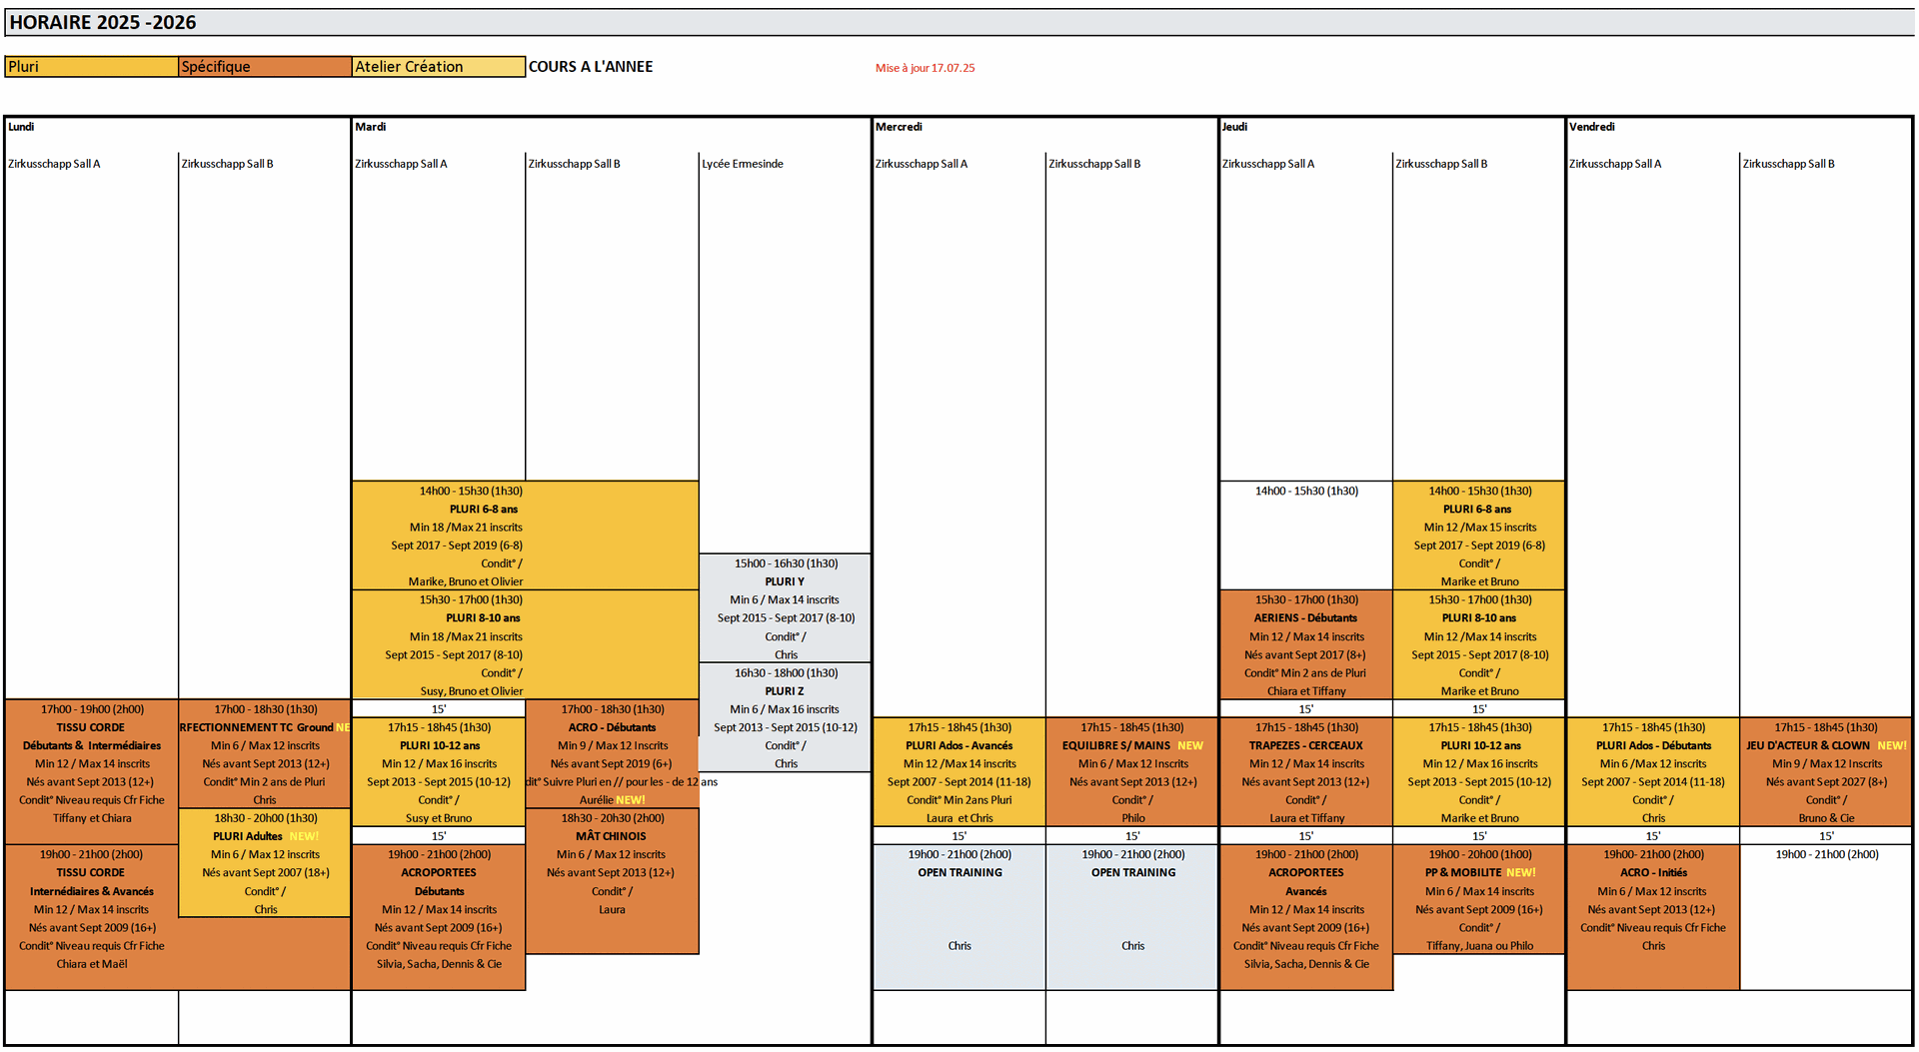The image size is (1919, 1052).
Task: Select the Spécifique legend cell
Action: (x=265, y=67)
